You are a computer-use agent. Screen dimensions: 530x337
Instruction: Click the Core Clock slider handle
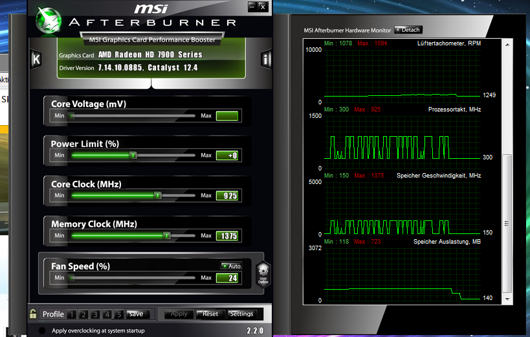coord(157,195)
